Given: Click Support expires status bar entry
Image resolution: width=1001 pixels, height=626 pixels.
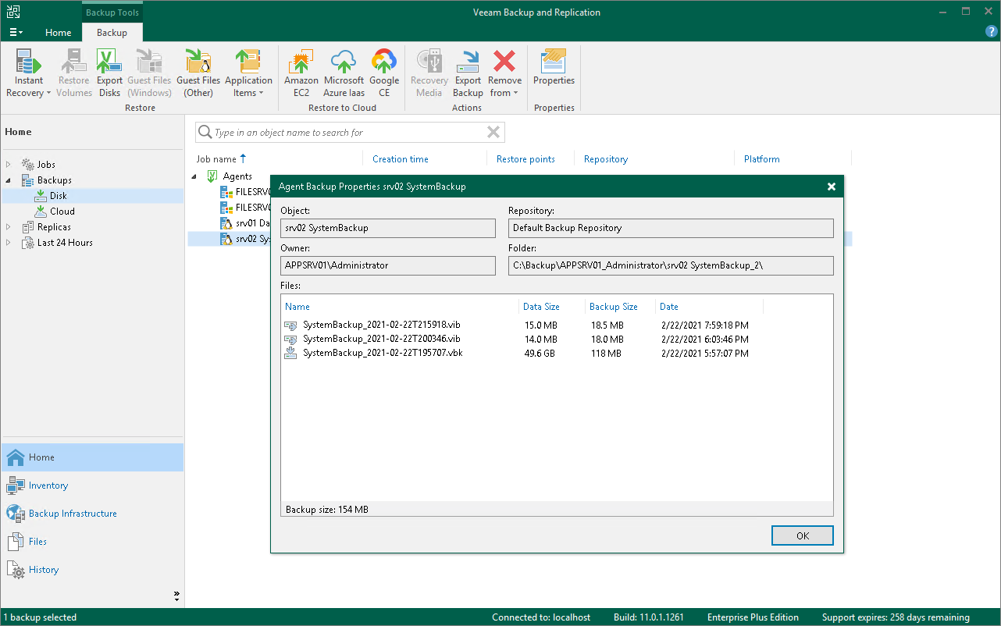Looking at the screenshot, I should click(x=896, y=617).
